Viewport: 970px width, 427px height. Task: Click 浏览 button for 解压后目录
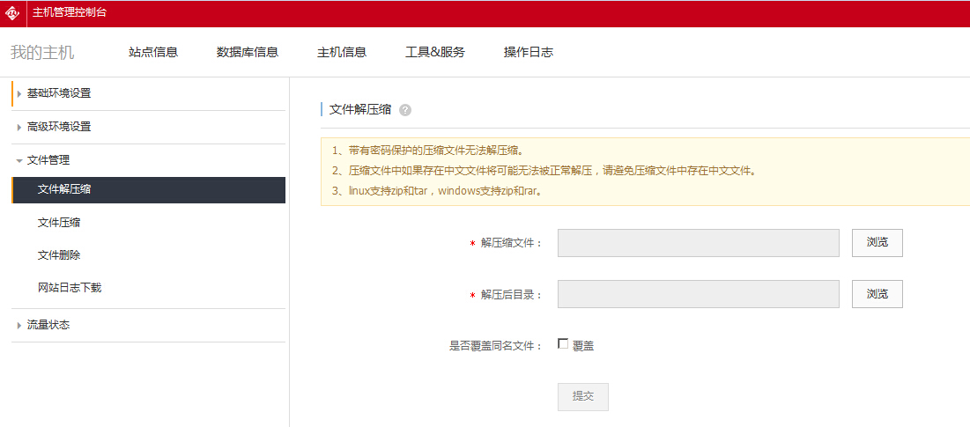(877, 294)
